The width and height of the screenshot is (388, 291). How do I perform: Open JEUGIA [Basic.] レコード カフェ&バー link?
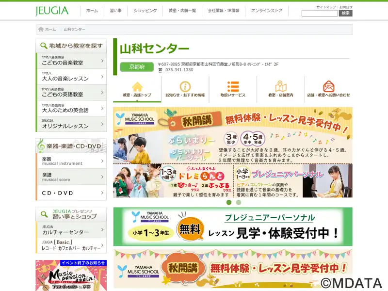pos(71,245)
